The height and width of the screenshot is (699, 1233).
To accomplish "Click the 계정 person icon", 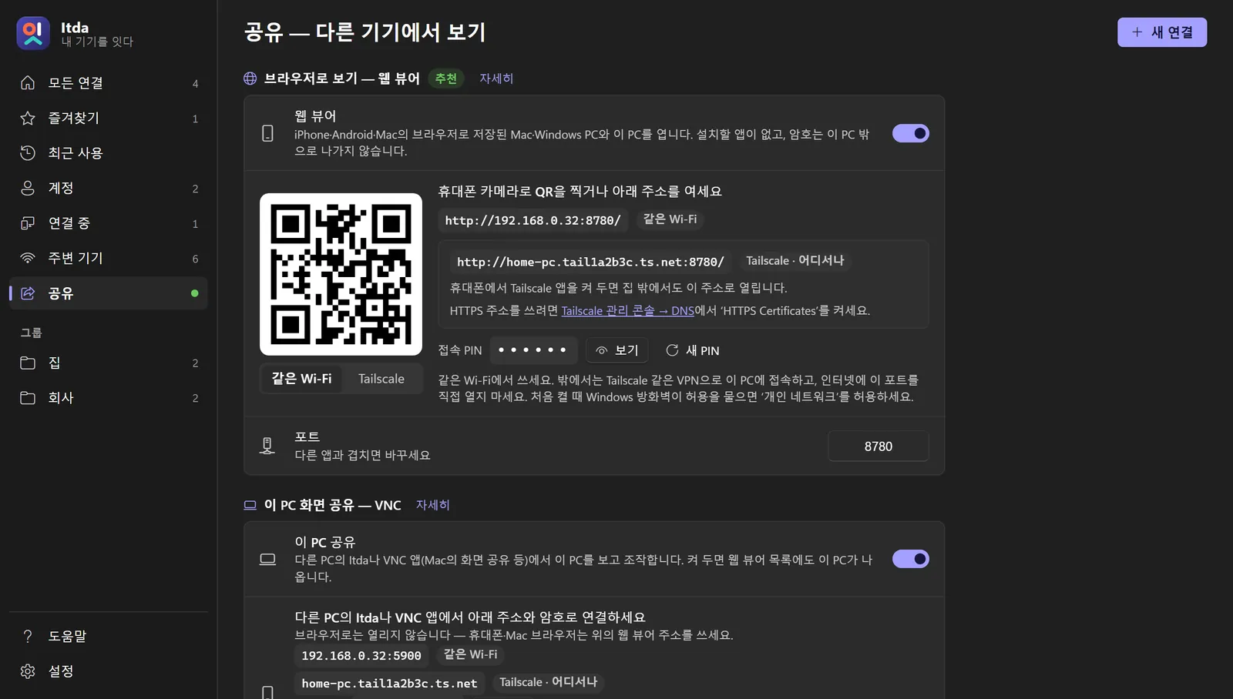I will coord(28,188).
